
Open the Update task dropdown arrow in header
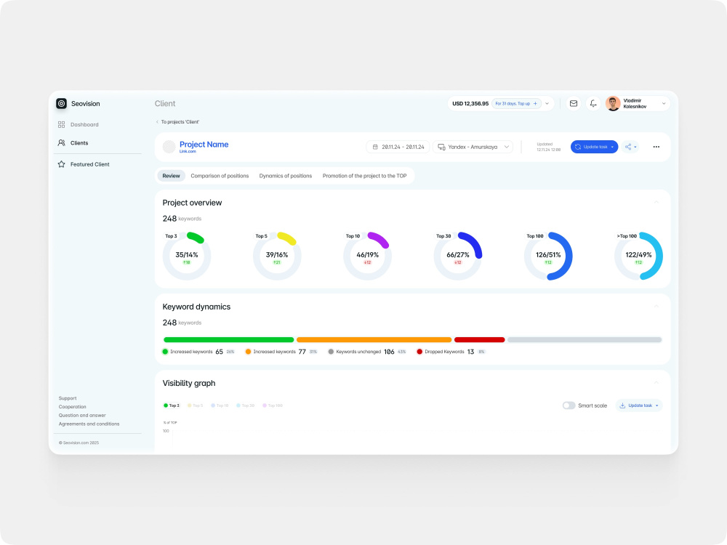pos(612,147)
